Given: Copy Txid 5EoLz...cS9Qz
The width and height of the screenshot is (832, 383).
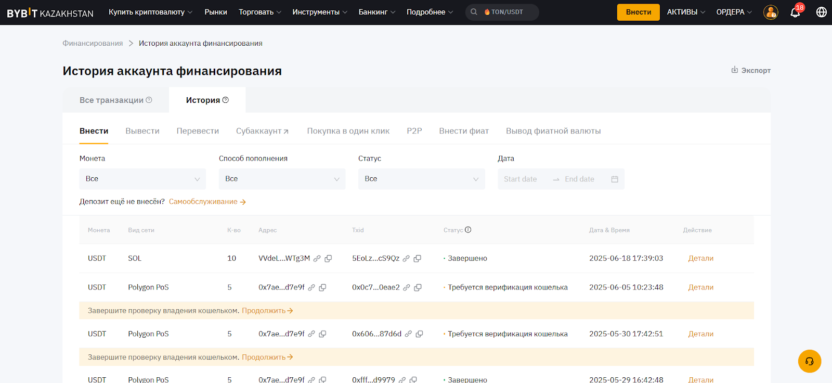Looking at the screenshot, I should coord(417,258).
